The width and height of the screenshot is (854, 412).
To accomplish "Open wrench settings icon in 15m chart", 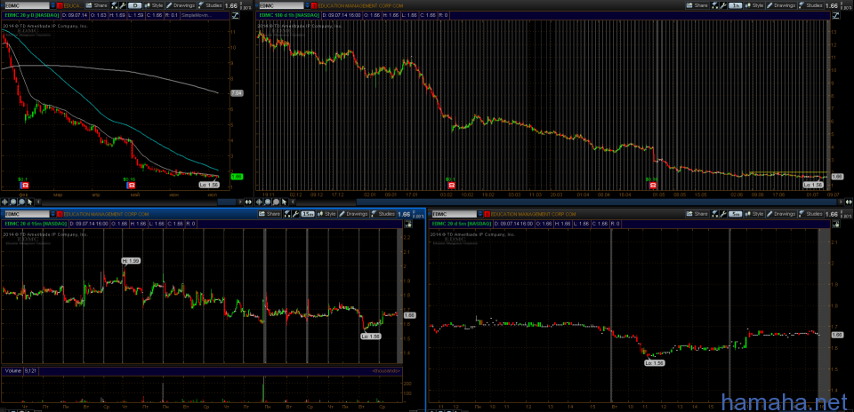I will coord(296,214).
